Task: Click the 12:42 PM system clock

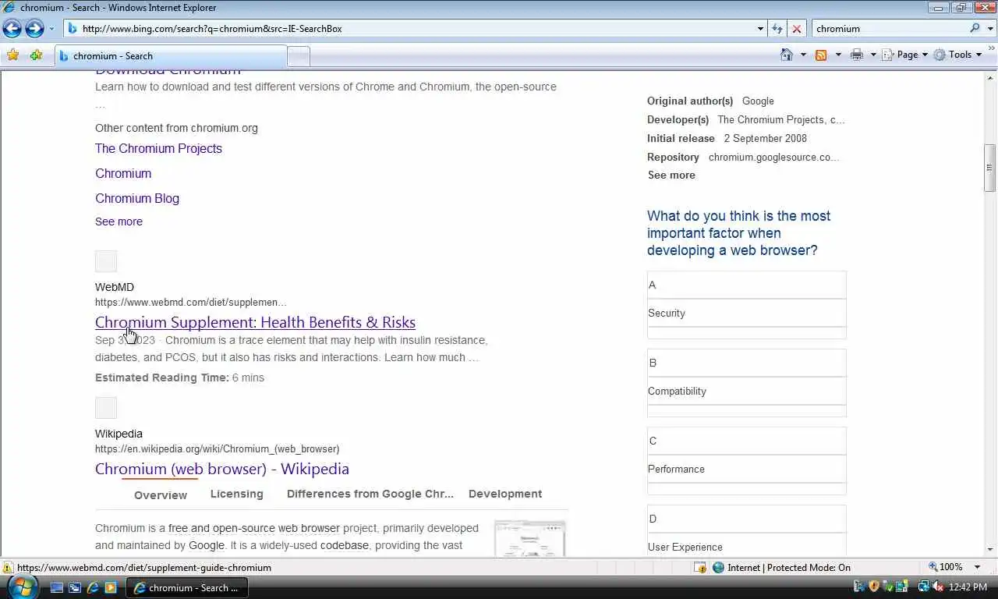Action: click(969, 587)
